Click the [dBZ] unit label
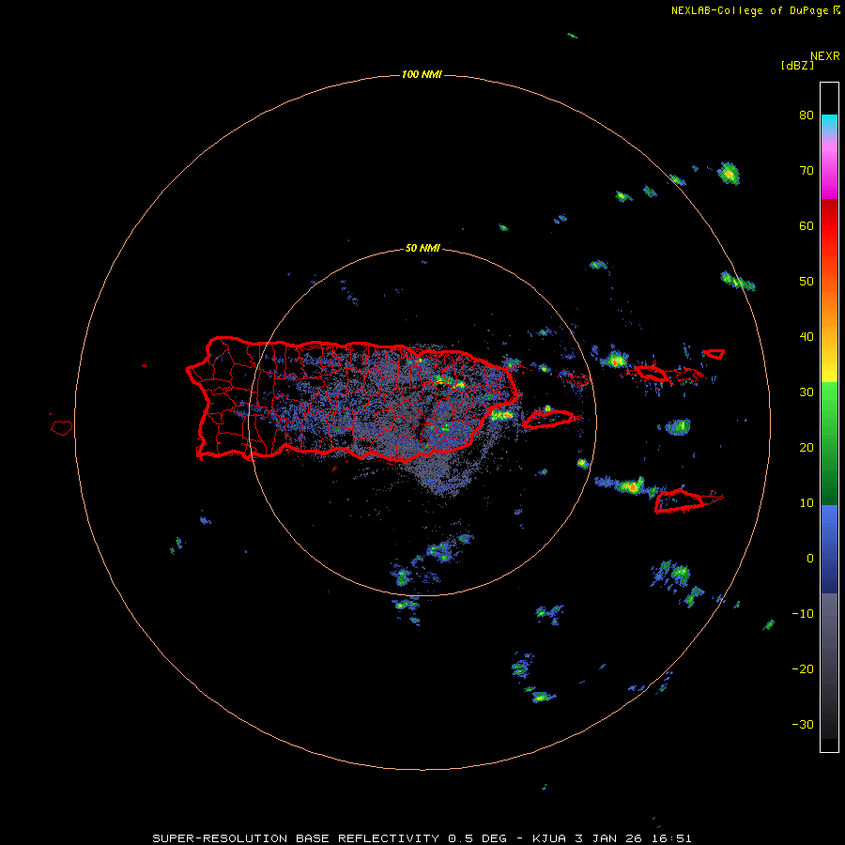 (x=797, y=65)
